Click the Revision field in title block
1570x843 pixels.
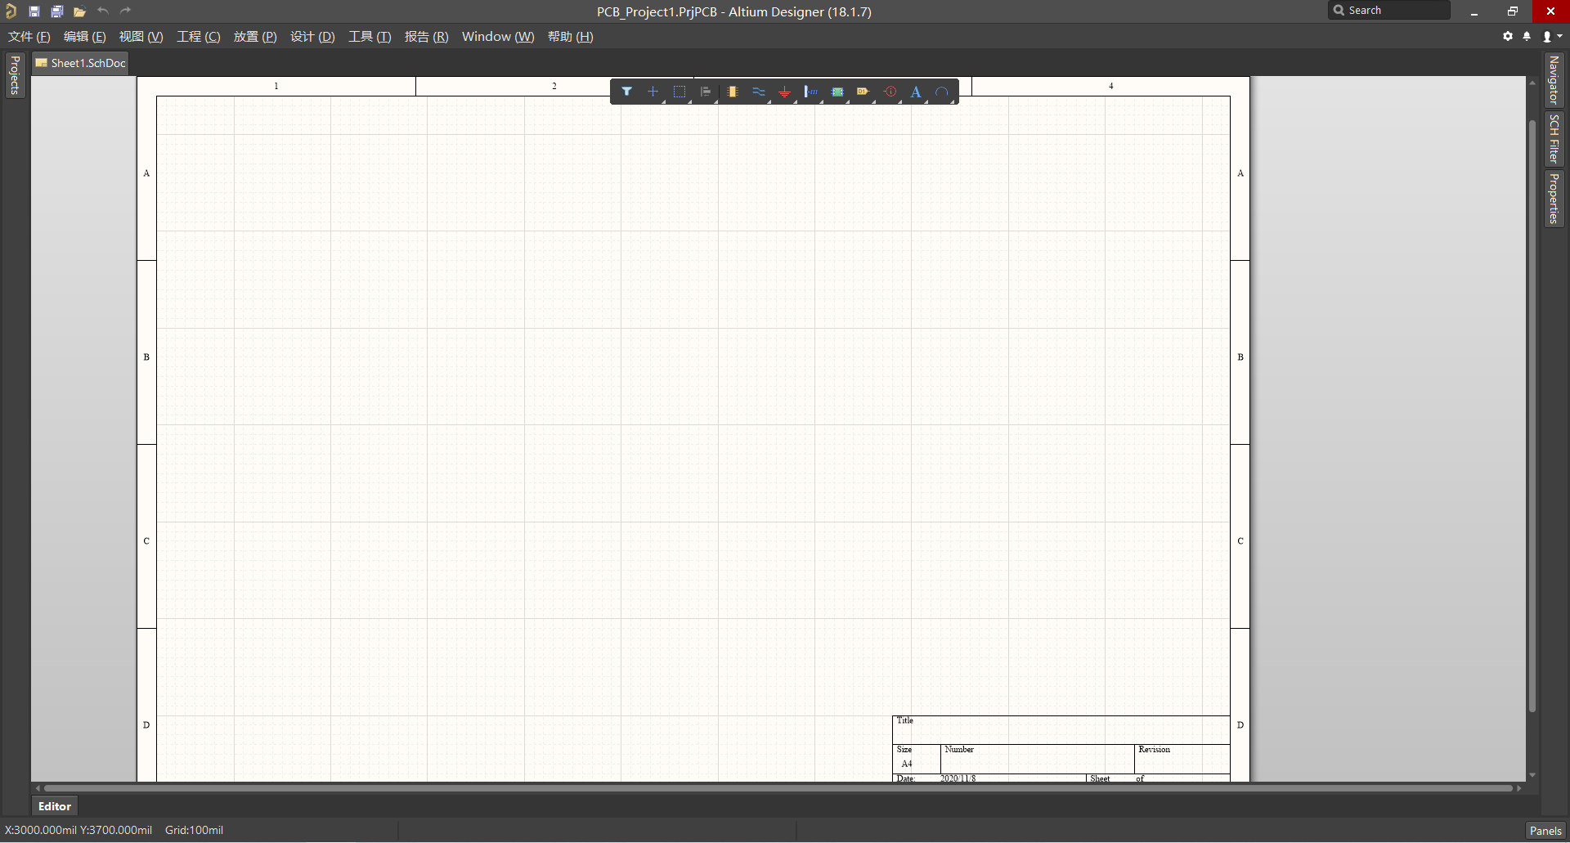click(x=1182, y=759)
